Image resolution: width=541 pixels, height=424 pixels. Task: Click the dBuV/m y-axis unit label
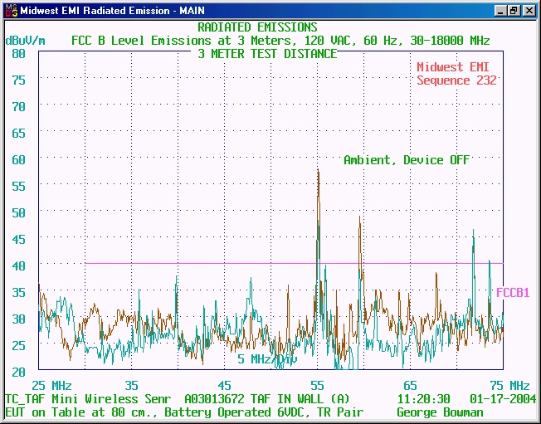pyautogui.click(x=26, y=41)
